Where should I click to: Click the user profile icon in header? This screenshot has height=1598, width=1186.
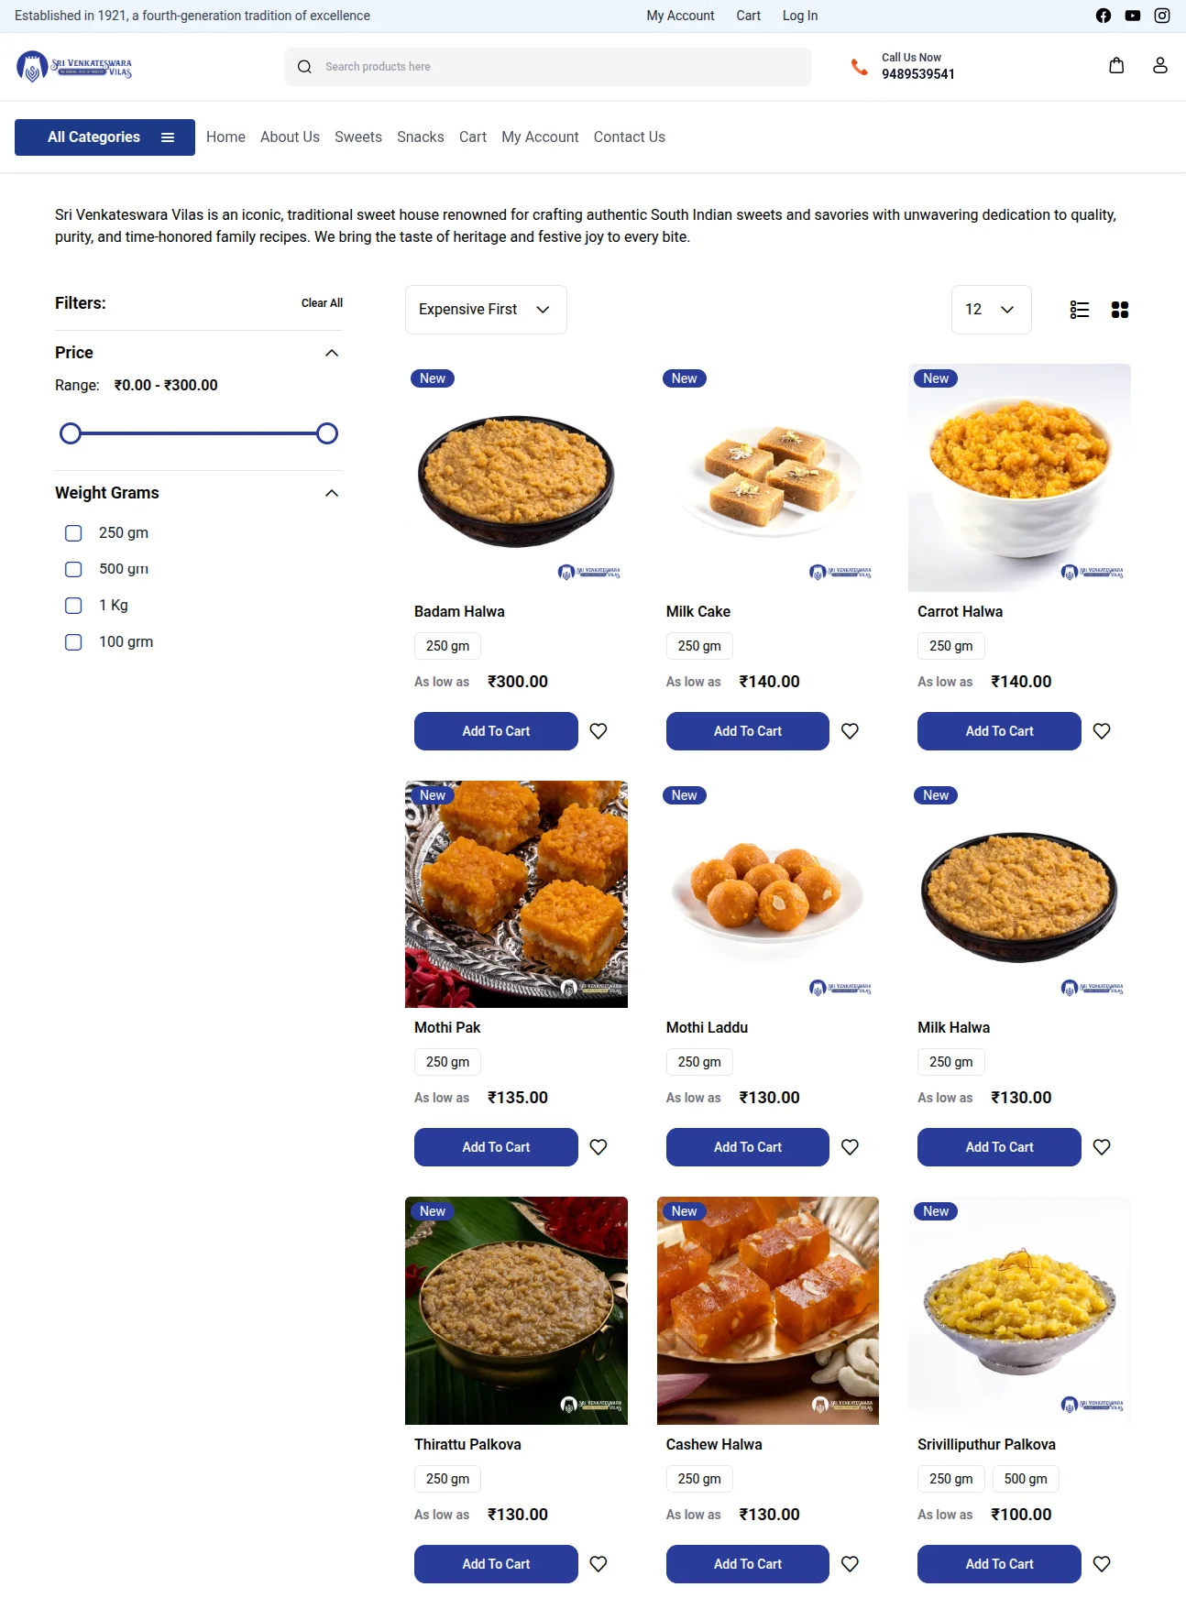(x=1160, y=66)
